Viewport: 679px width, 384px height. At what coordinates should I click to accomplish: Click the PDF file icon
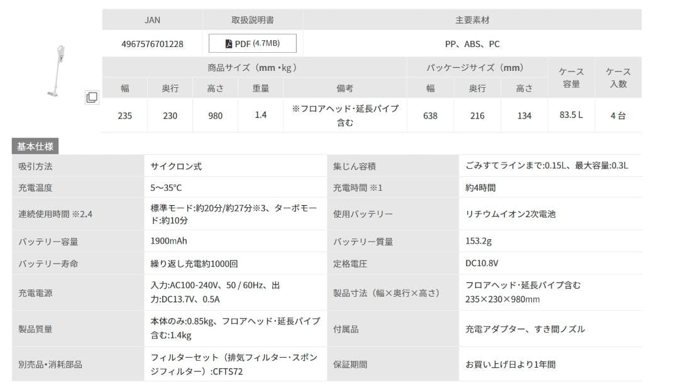click(x=229, y=44)
